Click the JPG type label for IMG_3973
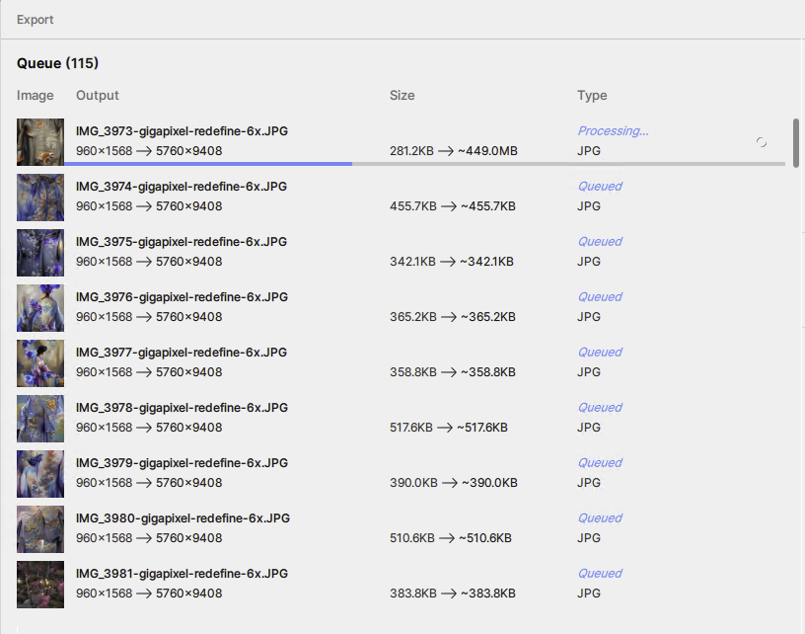805x634 pixels. pos(589,151)
